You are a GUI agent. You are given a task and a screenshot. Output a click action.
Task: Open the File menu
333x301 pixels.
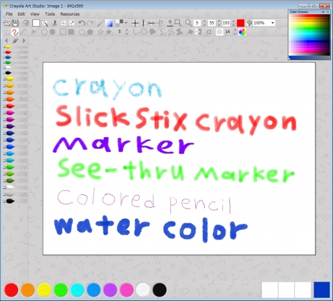click(9, 14)
